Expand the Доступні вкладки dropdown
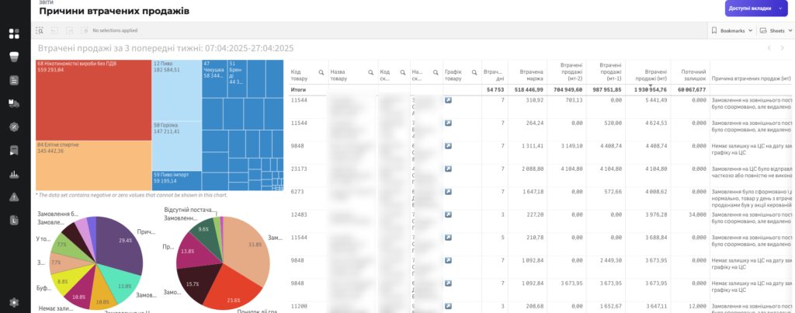 click(780, 8)
